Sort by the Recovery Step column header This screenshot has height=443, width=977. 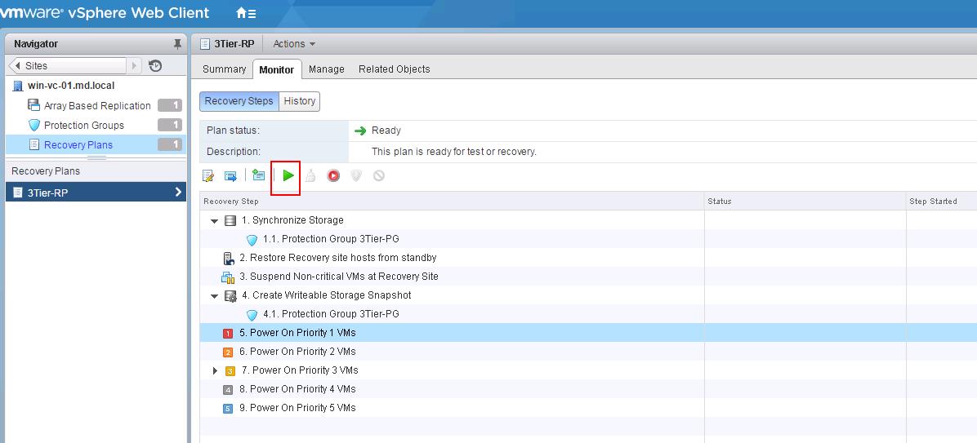(452, 201)
